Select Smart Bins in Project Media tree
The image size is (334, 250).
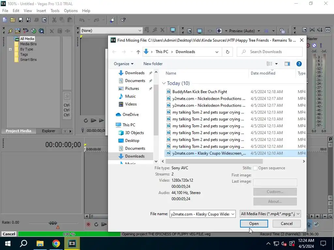click(28, 60)
